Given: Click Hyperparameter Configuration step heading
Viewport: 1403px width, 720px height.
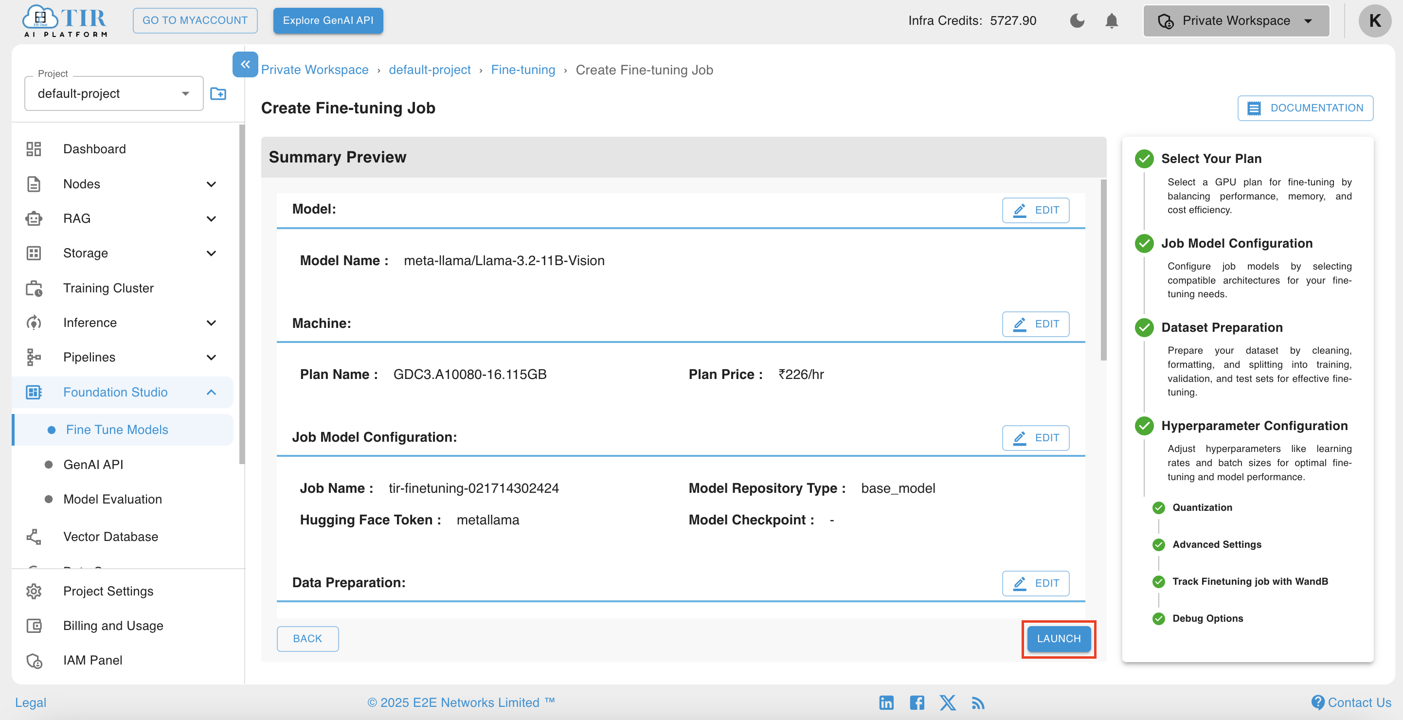Looking at the screenshot, I should click(1254, 426).
